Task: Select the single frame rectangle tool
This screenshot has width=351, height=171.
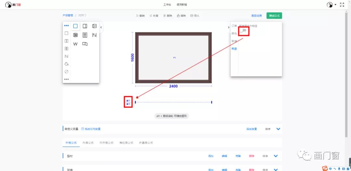Action: 75,26
